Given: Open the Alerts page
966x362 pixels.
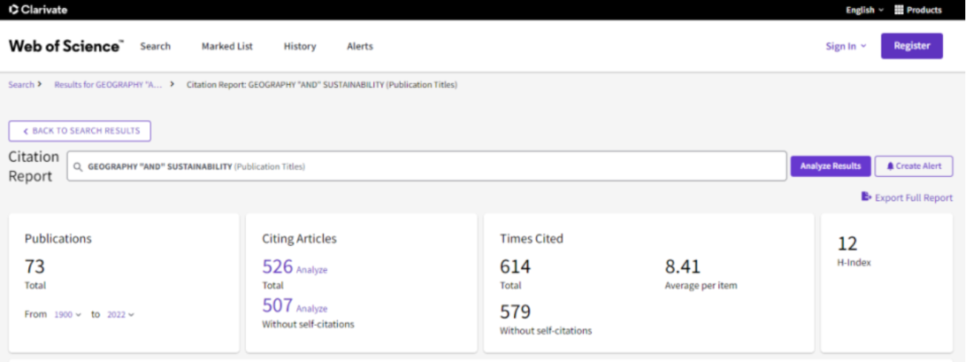Looking at the screenshot, I should point(360,46).
